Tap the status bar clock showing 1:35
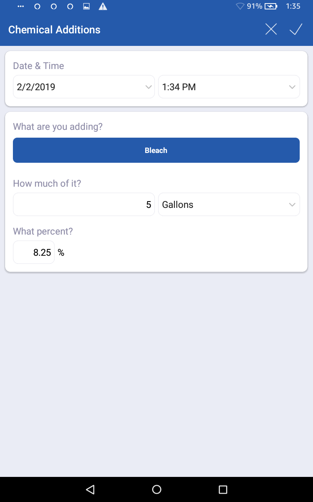313x502 pixels. pyautogui.click(x=293, y=6)
